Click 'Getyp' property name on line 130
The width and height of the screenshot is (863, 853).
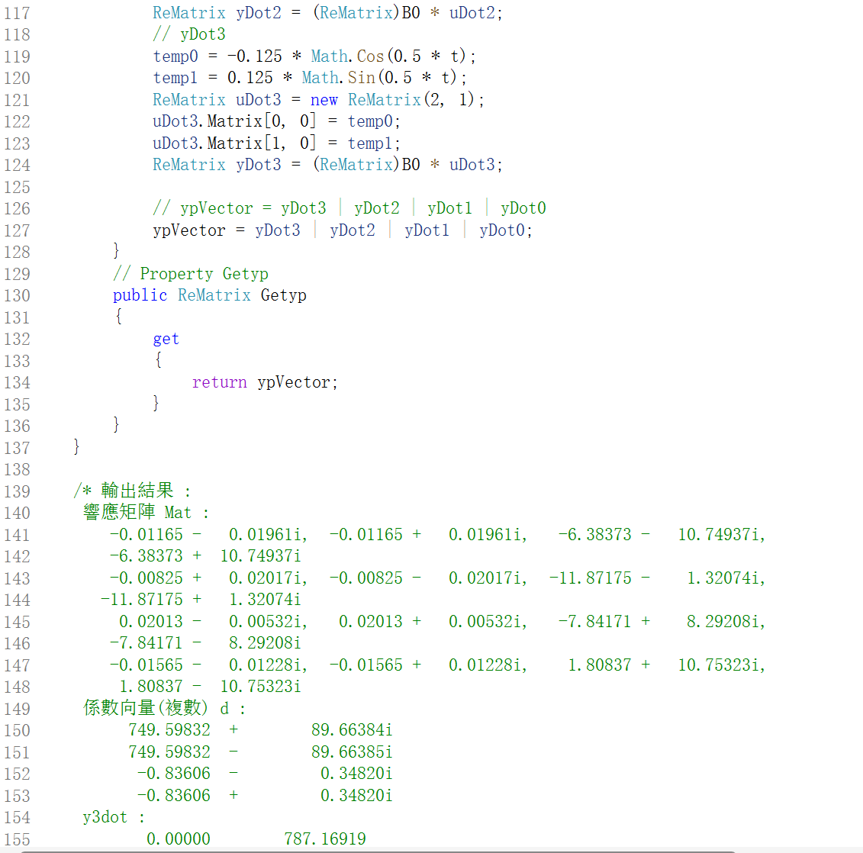(x=283, y=295)
